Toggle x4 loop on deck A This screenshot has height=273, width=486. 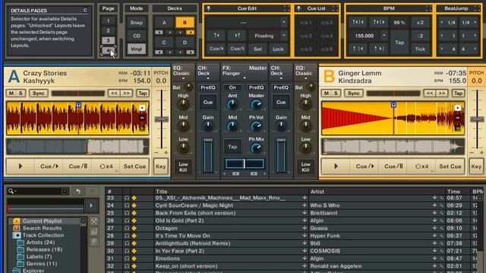(106, 167)
